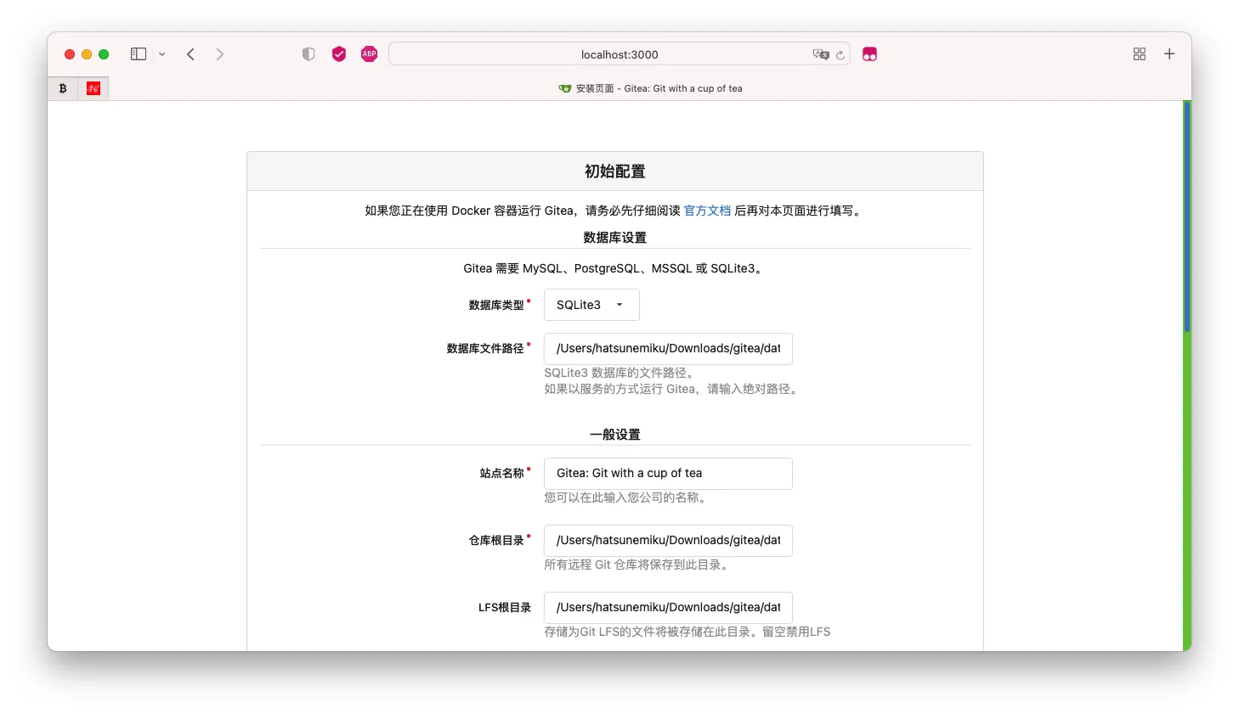The height and width of the screenshot is (714, 1239).
Task: Click the 数据库设置 section title
Action: [615, 238]
